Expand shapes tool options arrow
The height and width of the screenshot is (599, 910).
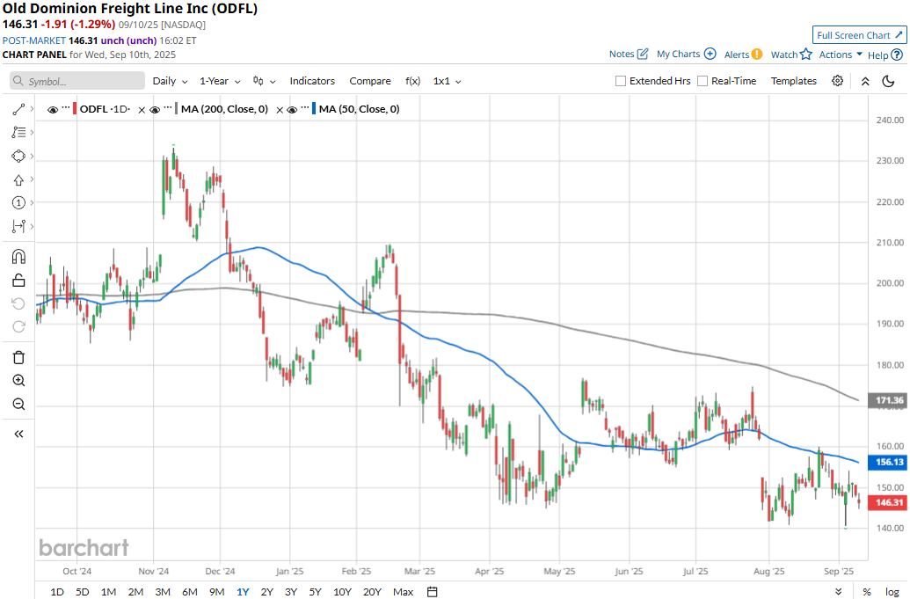click(x=32, y=157)
